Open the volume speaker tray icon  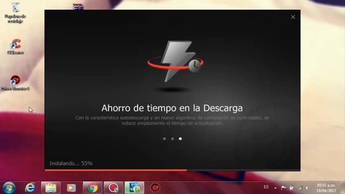308,188
